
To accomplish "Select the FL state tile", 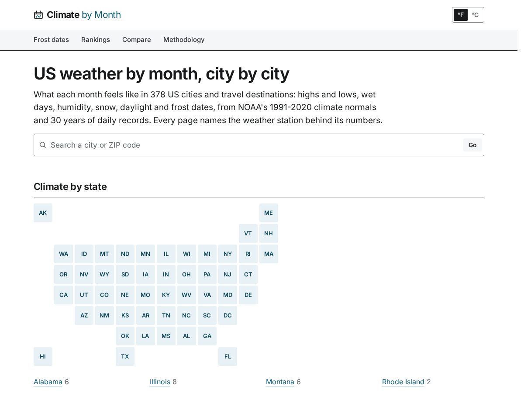I will tap(228, 357).
